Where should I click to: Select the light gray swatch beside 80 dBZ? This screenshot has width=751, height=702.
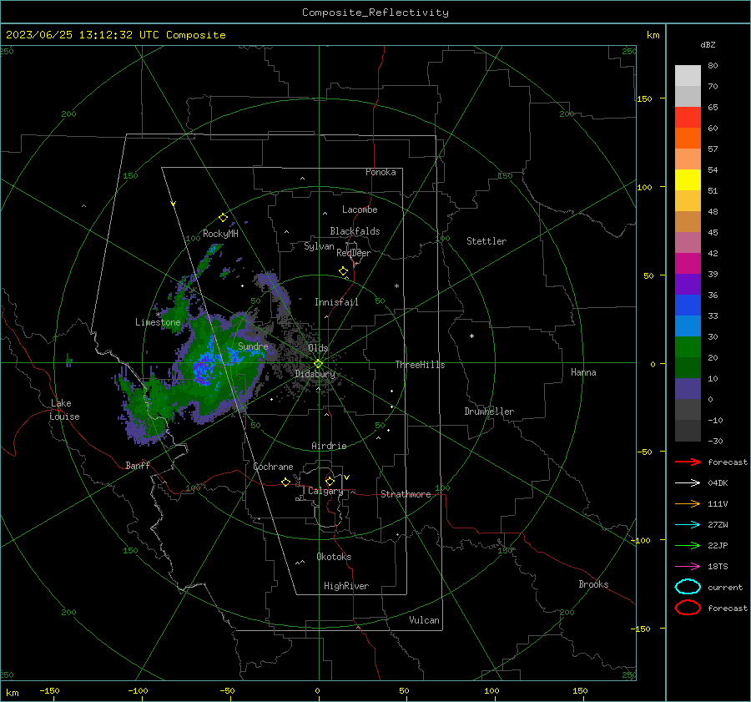688,75
